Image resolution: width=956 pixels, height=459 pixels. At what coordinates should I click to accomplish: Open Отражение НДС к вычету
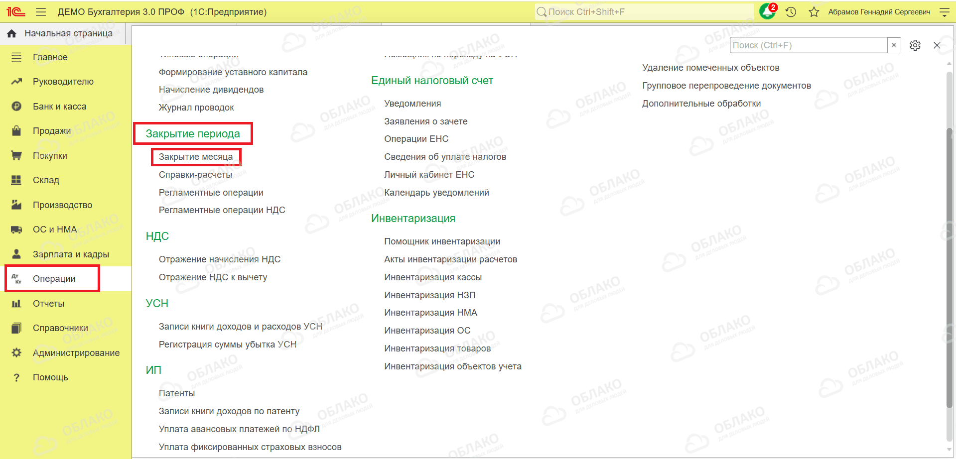pos(213,277)
